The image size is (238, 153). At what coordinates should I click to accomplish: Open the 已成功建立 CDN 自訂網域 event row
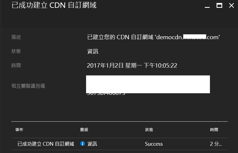[x=120, y=144]
